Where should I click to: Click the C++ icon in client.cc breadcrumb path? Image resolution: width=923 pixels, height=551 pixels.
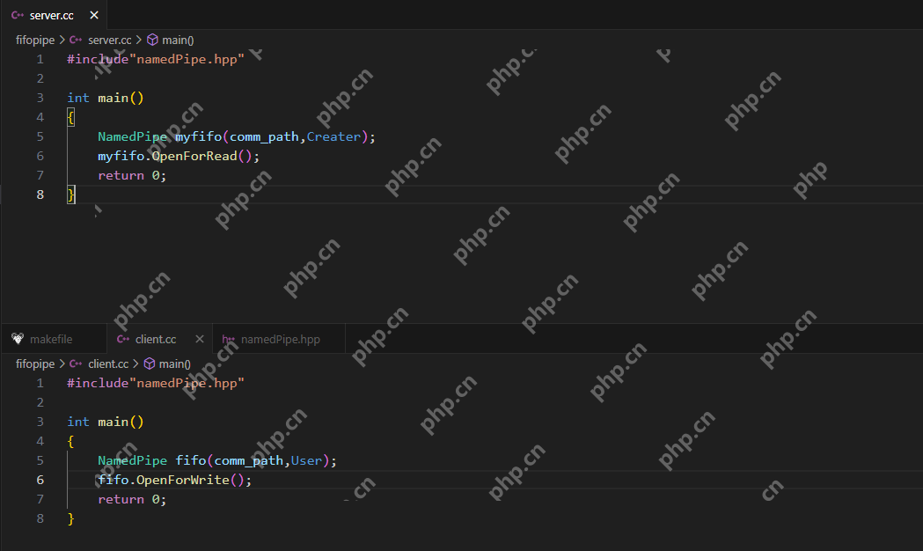[x=76, y=364]
